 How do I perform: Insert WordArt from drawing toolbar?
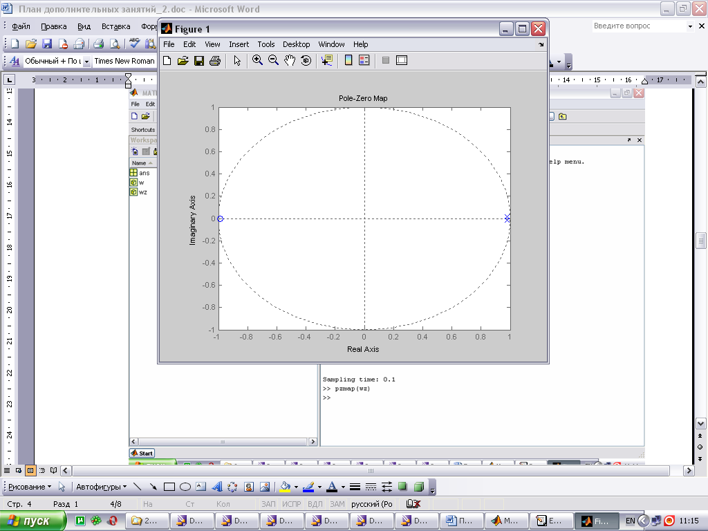point(217,487)
